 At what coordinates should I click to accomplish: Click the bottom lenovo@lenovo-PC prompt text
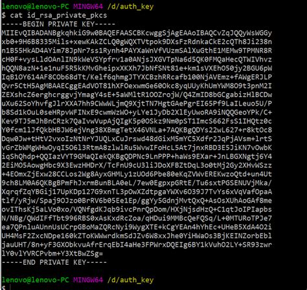coord(35,280)
